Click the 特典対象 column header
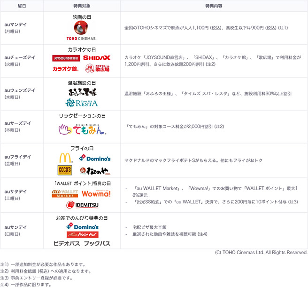This screenshot has width=308, height=288. [82, 6]
